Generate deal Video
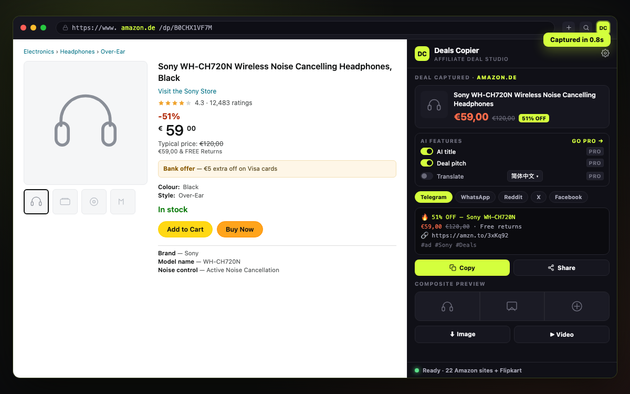Screen dimensions: 630x394 562,334
